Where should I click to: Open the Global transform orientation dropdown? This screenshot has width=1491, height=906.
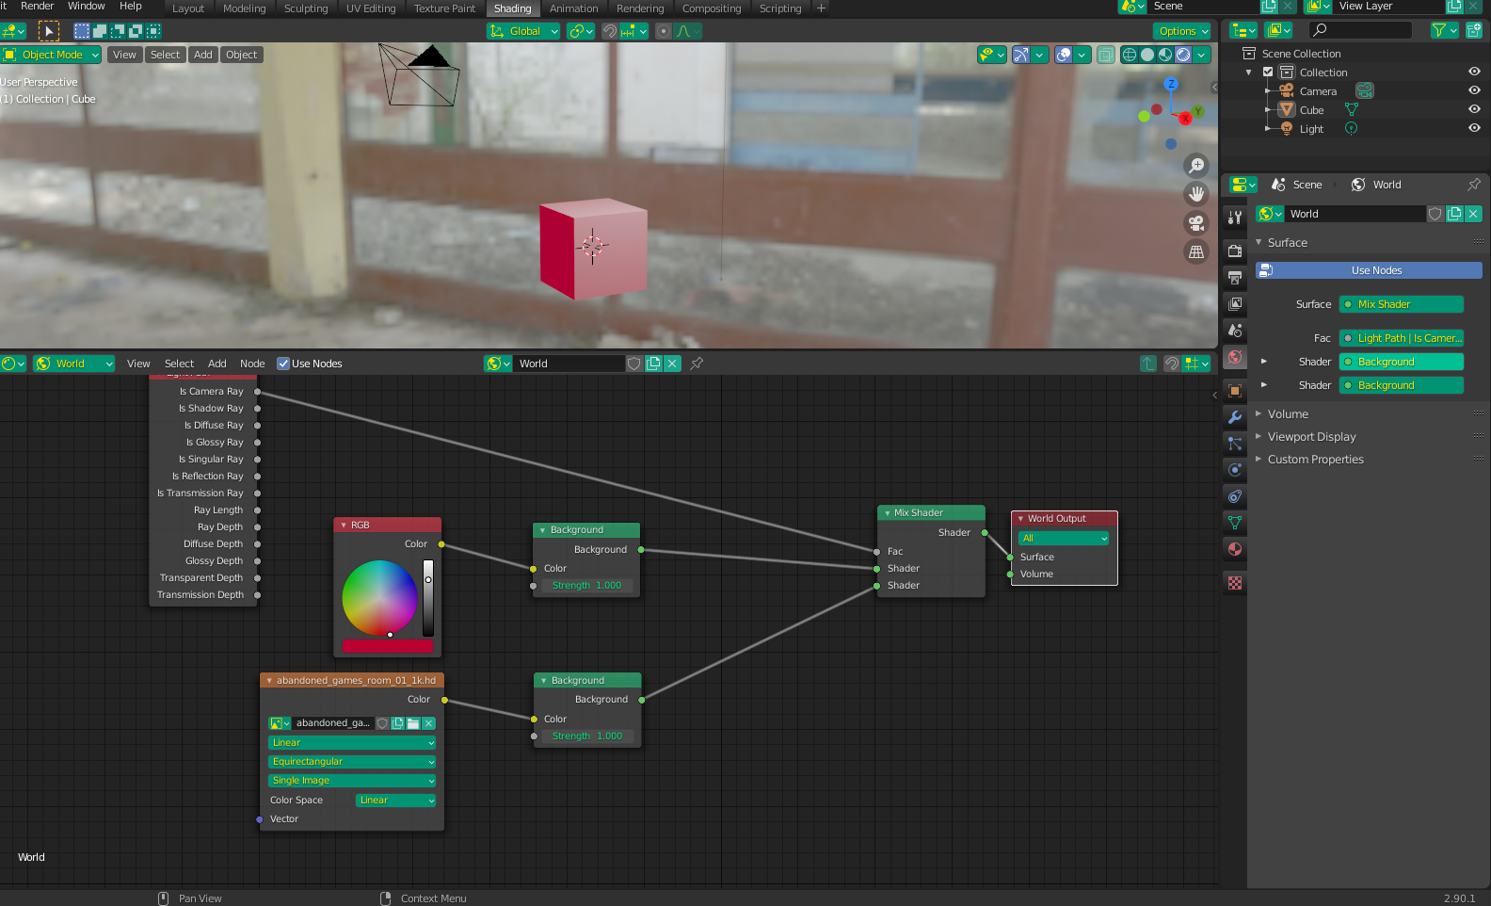coord(523,31)
